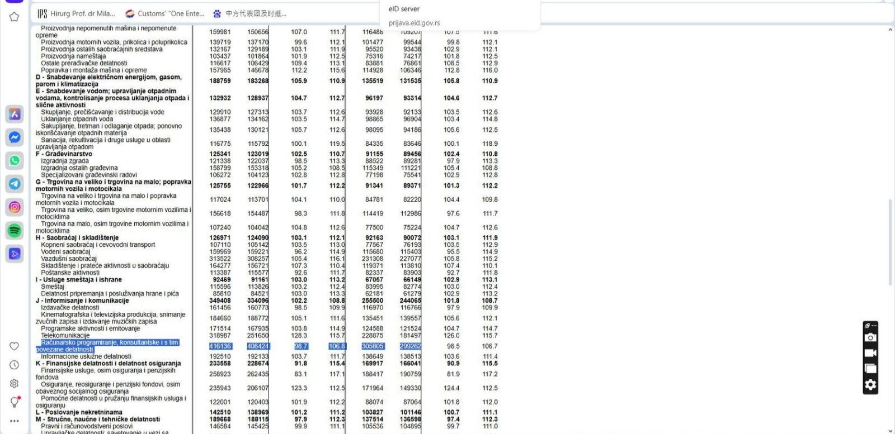The width and height of the screenshot is (895, 434).
Task: Click value 258923 in Finansijske usluge row
Action: pos(220,374)
